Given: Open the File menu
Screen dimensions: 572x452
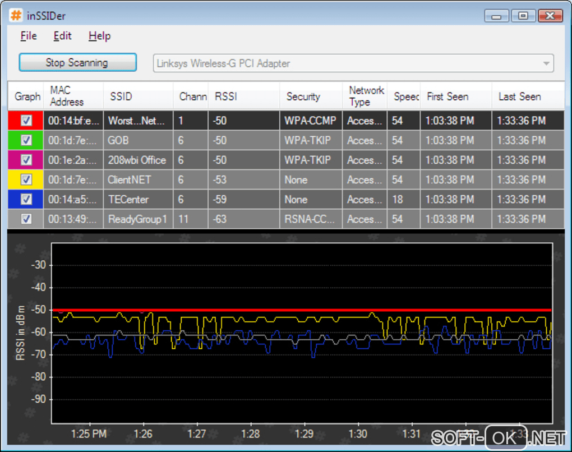Looking at the screenshot, I should click(x=29, y=36).
